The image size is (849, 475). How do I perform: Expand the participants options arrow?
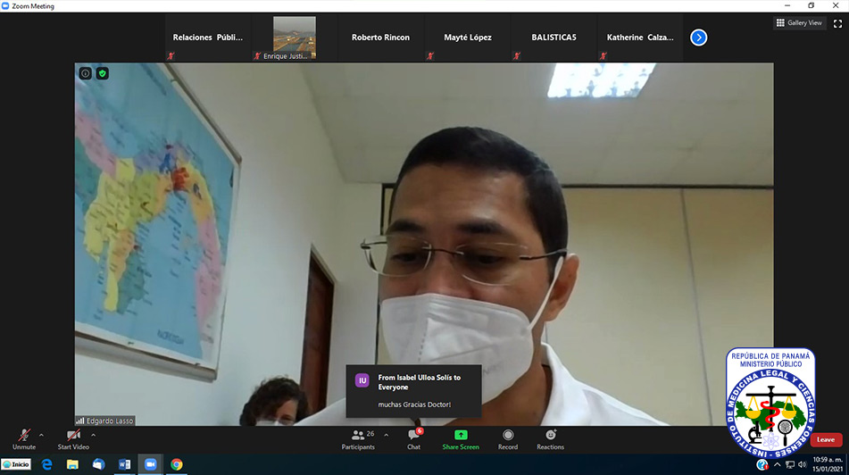point(386,435)
